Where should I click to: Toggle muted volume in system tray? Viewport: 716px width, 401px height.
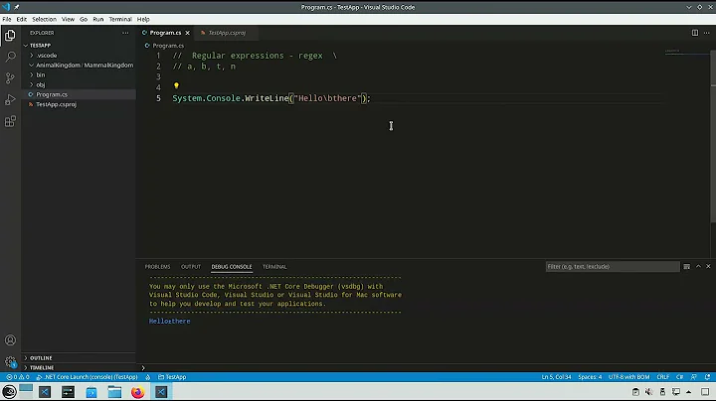(648, 392)
